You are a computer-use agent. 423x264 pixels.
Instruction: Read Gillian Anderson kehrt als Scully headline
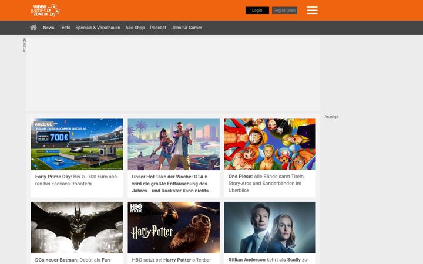point(268,260)
